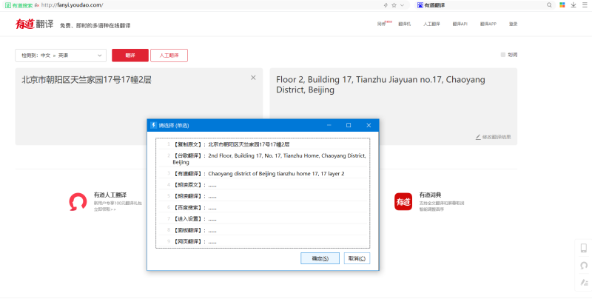Image resolution: width=592 pixels, height=299 pixels.
Task: Clear source text with X icon
Action: [x=253, y=78]
